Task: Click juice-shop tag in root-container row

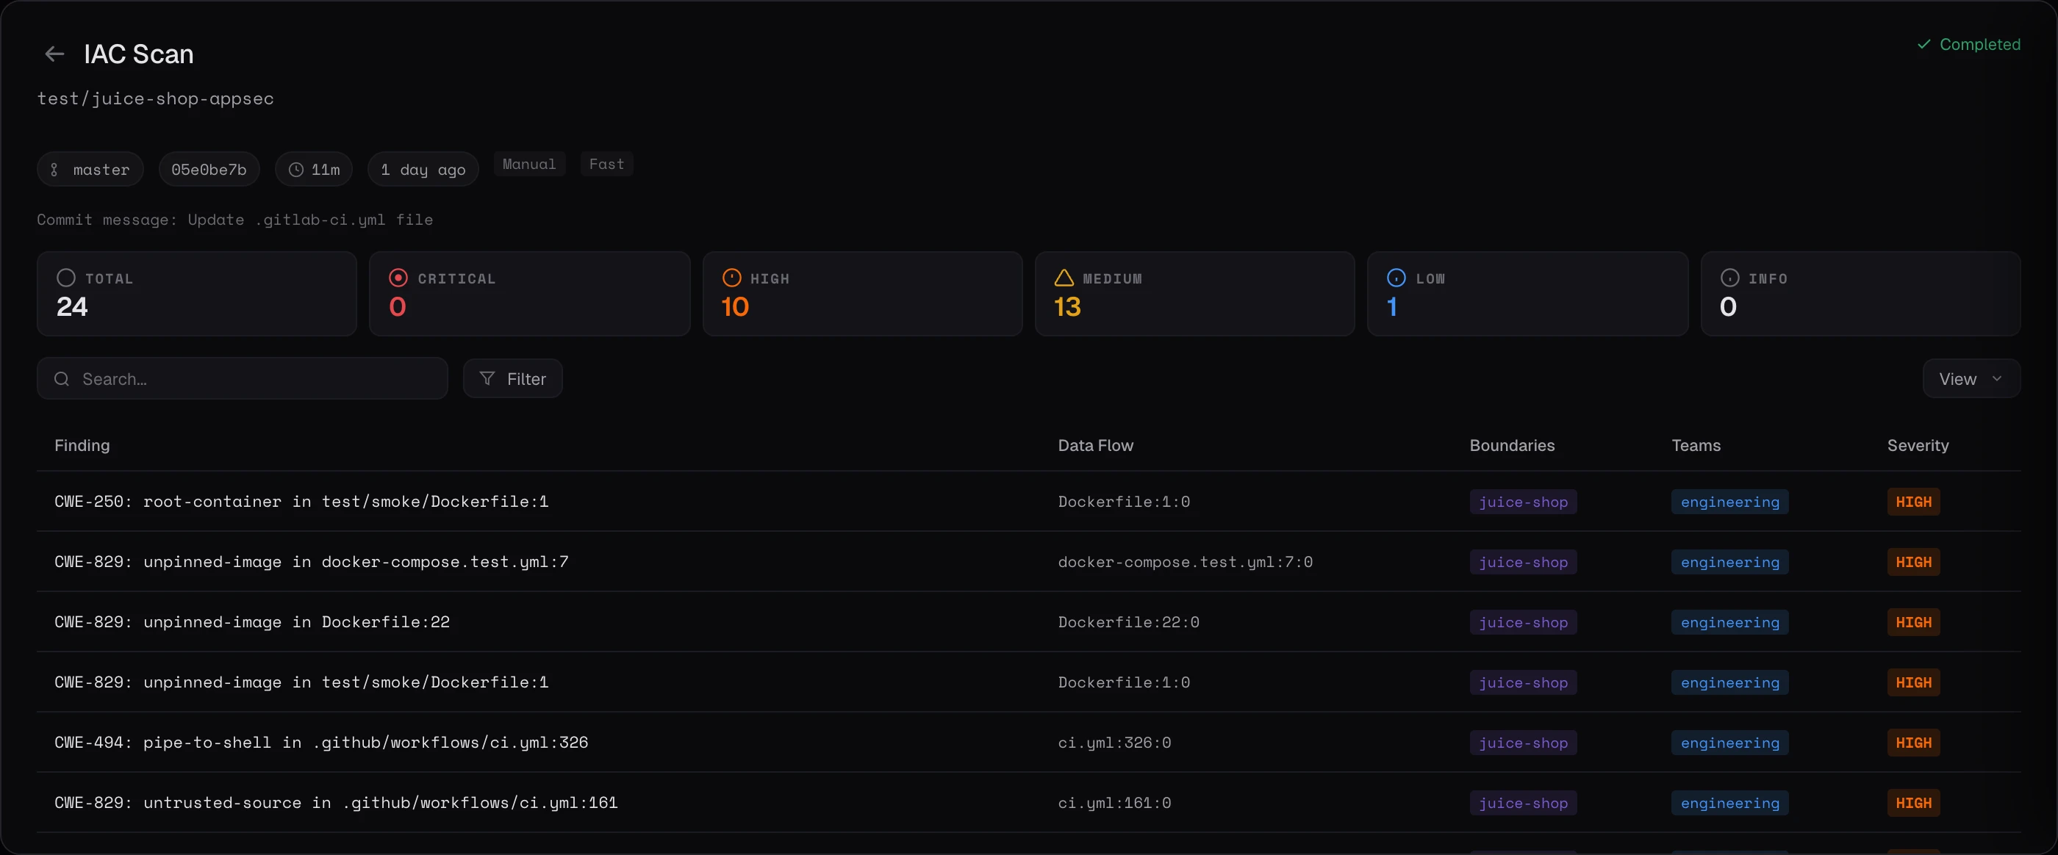Action: click(x=1524, y=502)
